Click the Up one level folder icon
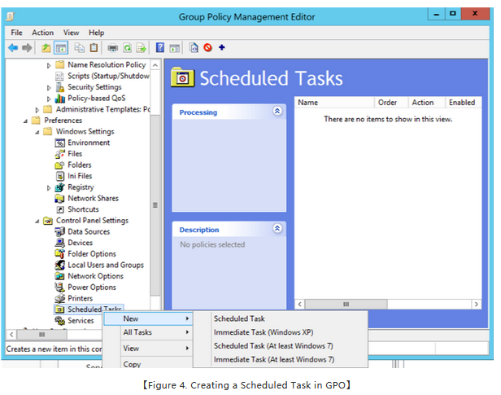Viewport: 501px width, 395px height. (x=46, y=48)
